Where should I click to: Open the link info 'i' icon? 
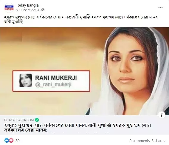tap(162, 115)
